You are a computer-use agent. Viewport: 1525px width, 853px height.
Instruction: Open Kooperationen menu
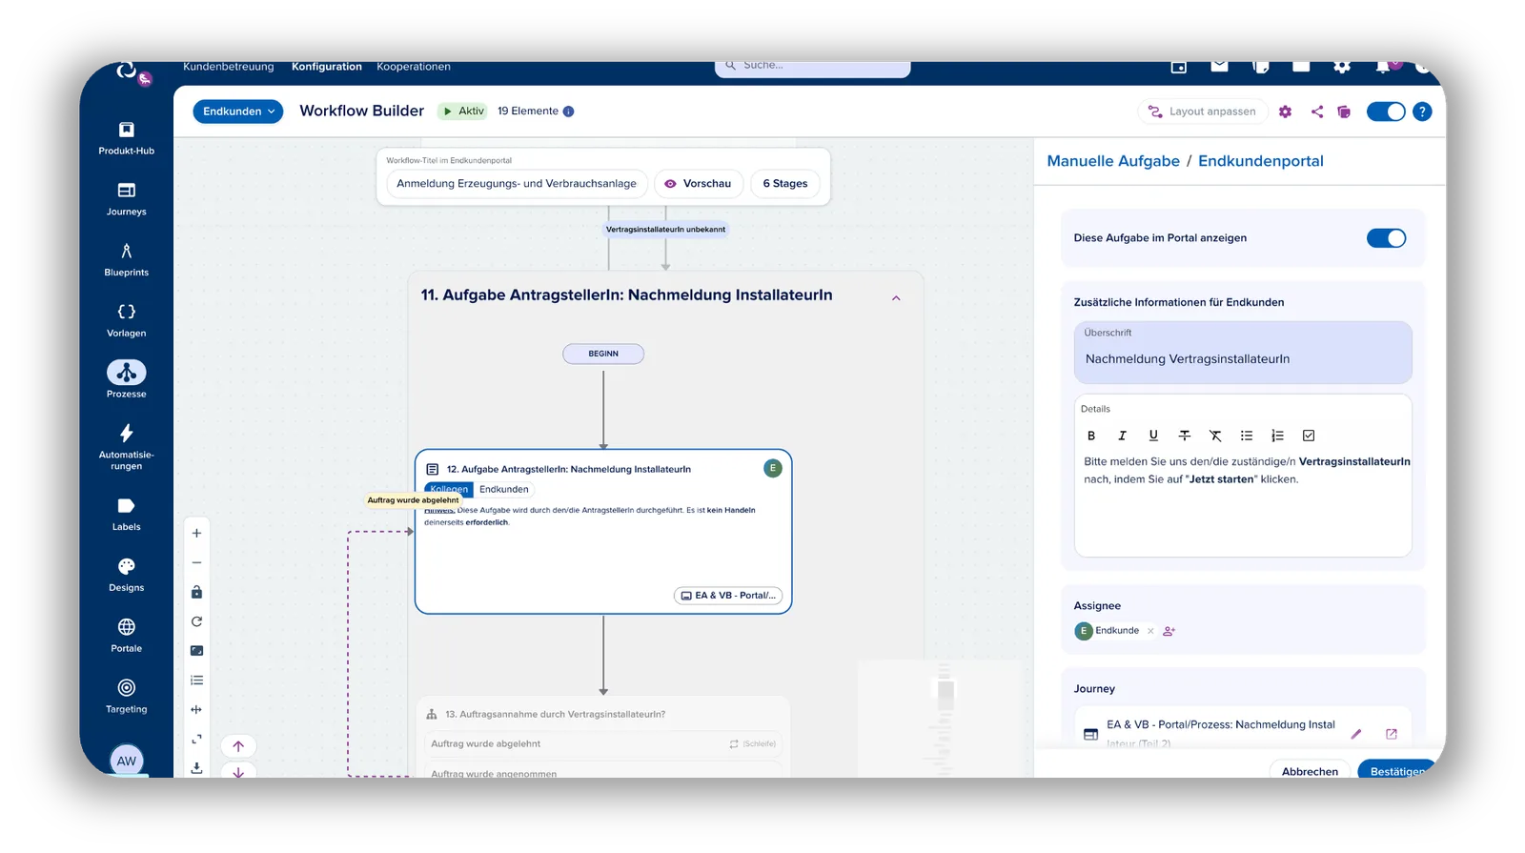pyautogui.click(x=414, y=67)
